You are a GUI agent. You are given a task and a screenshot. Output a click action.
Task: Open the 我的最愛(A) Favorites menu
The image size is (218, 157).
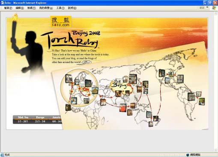click(x=46, y=8)
